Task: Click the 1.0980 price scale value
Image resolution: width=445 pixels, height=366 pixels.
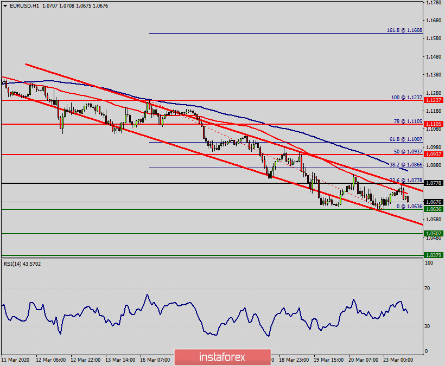Action: click(x=434, y=147)
